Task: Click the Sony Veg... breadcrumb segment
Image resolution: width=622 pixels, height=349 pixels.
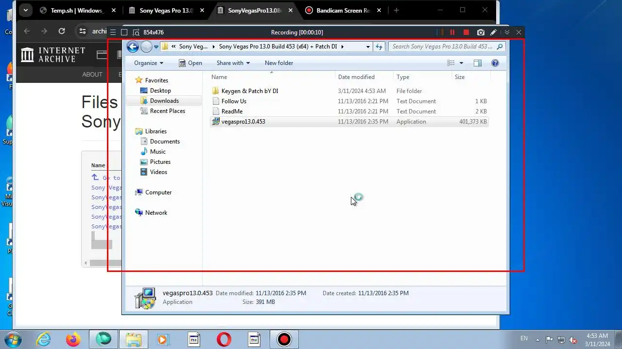Action: [193, 47]
